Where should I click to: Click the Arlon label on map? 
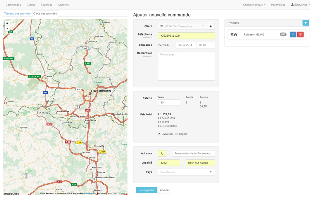(50, 76)
